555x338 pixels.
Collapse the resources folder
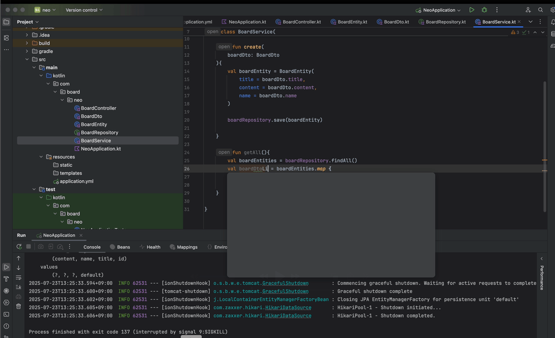(41, 157)
